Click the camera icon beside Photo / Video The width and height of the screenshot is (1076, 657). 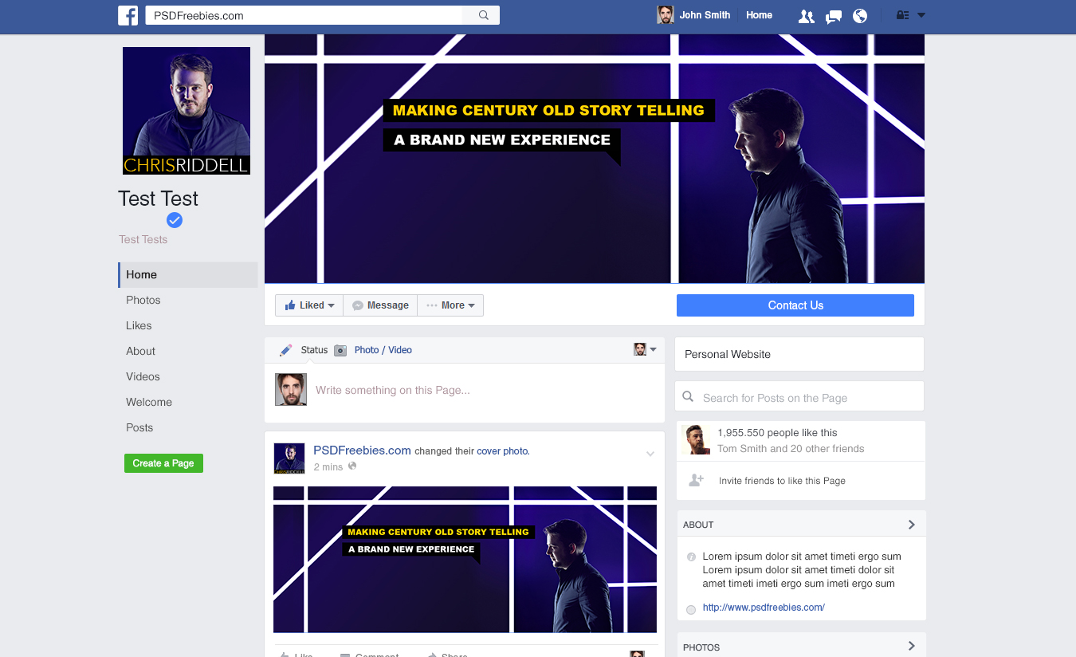(340, 350)
